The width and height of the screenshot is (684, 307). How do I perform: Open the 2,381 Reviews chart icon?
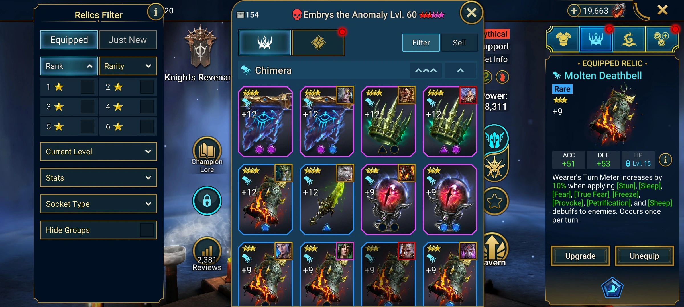(x=207, y=250)
